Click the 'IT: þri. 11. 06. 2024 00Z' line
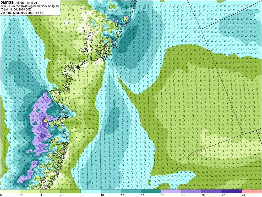 16,9
